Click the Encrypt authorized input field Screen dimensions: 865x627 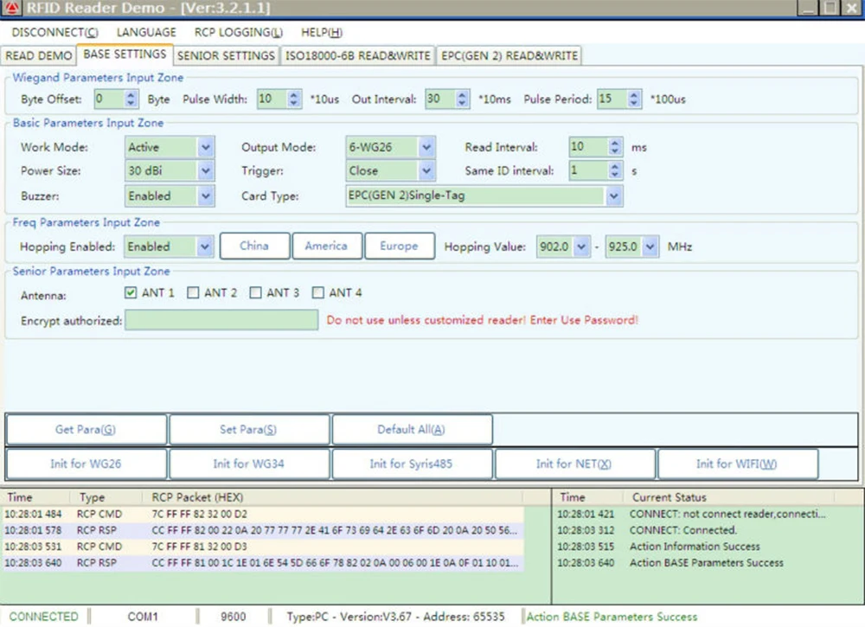coord(221,320)
